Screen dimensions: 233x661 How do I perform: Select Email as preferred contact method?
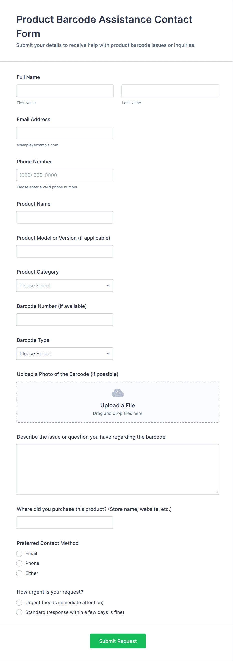pos(19,554)
